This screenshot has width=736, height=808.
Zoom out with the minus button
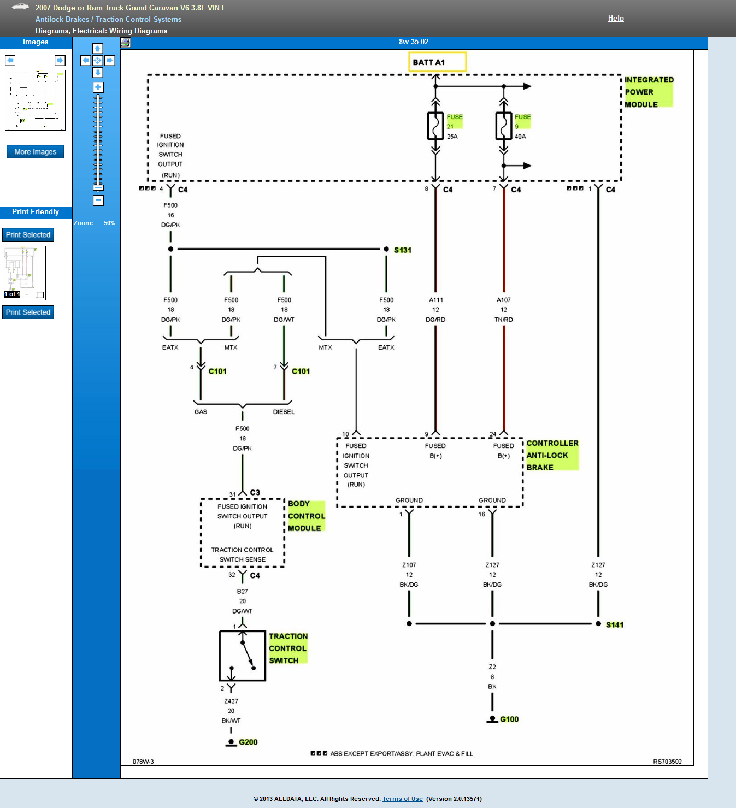tap(98, 200)
